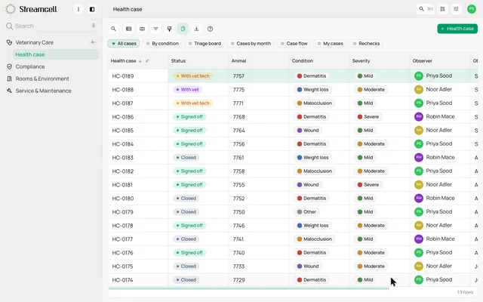
Task: Click Closed status in the HC-0177 row
Action: 186,239
